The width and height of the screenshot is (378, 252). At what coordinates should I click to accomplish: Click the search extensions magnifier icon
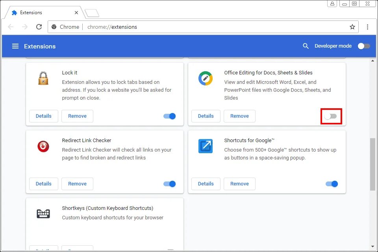(x=306, y=46)
